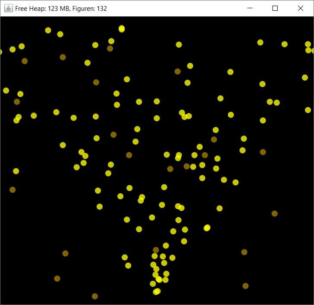Click the overlapping yellow circles at canvas top center

click(122, 29)
